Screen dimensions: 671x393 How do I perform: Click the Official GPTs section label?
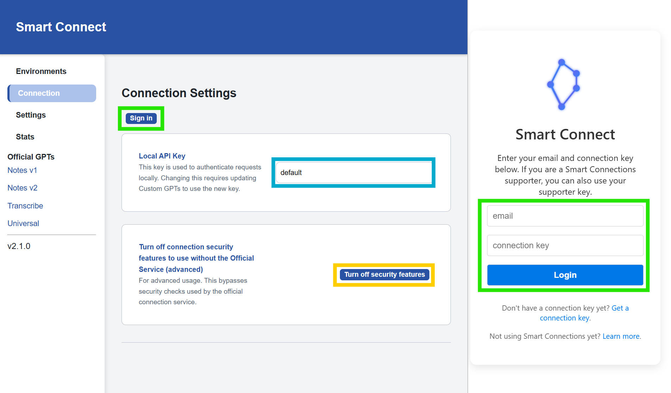(31, 157)
